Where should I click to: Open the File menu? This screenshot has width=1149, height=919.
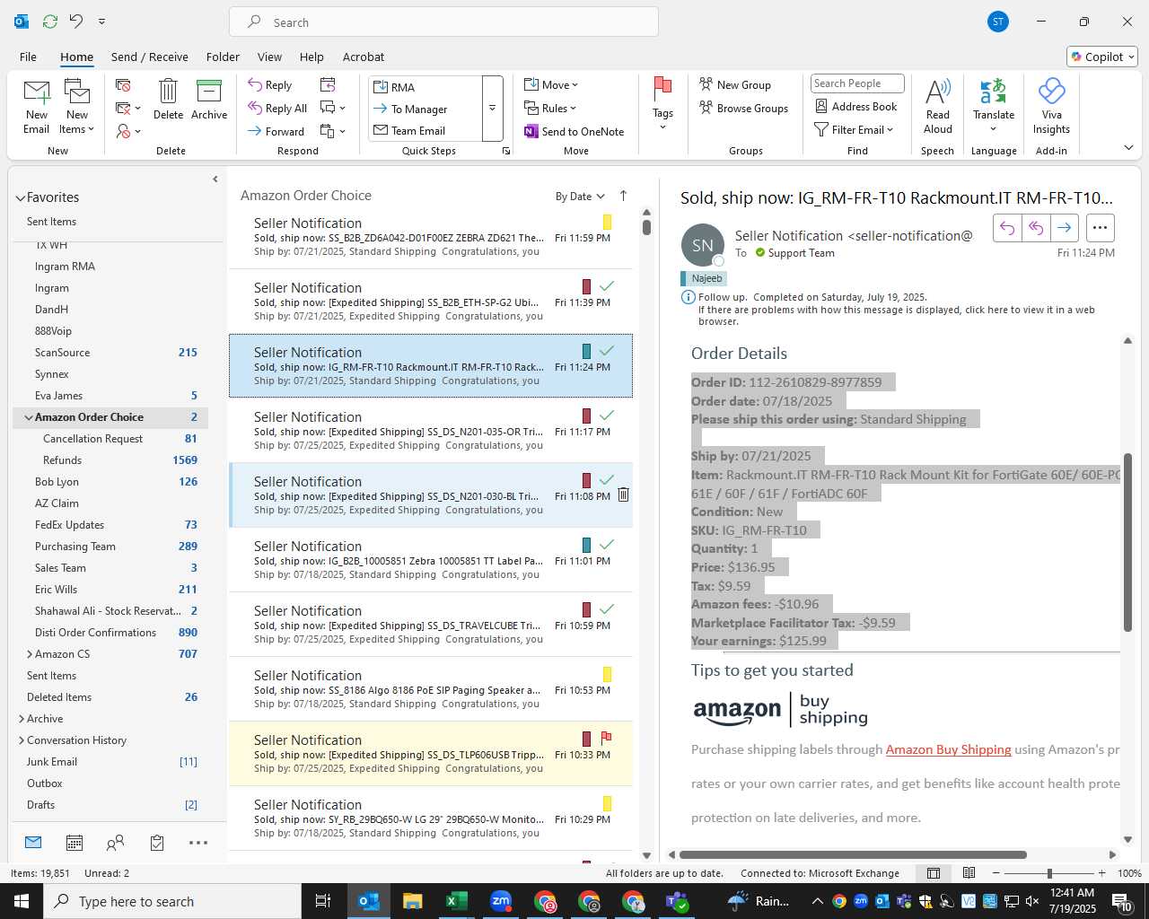pos(28,57)
